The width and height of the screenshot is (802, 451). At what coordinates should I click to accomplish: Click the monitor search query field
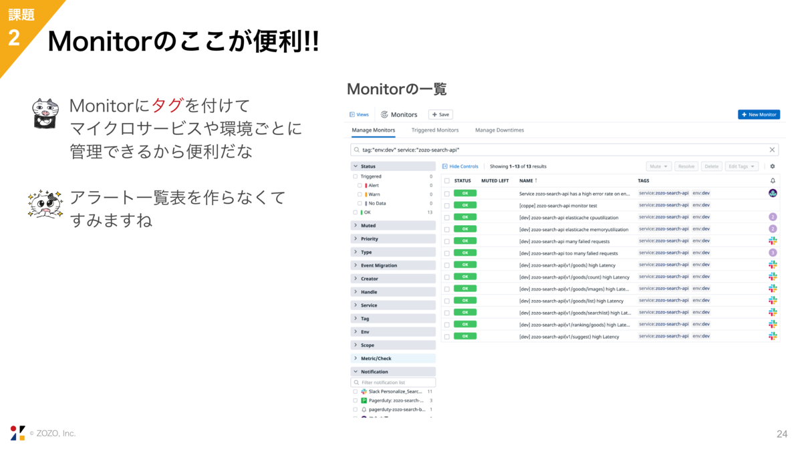(x=565, y=150)
